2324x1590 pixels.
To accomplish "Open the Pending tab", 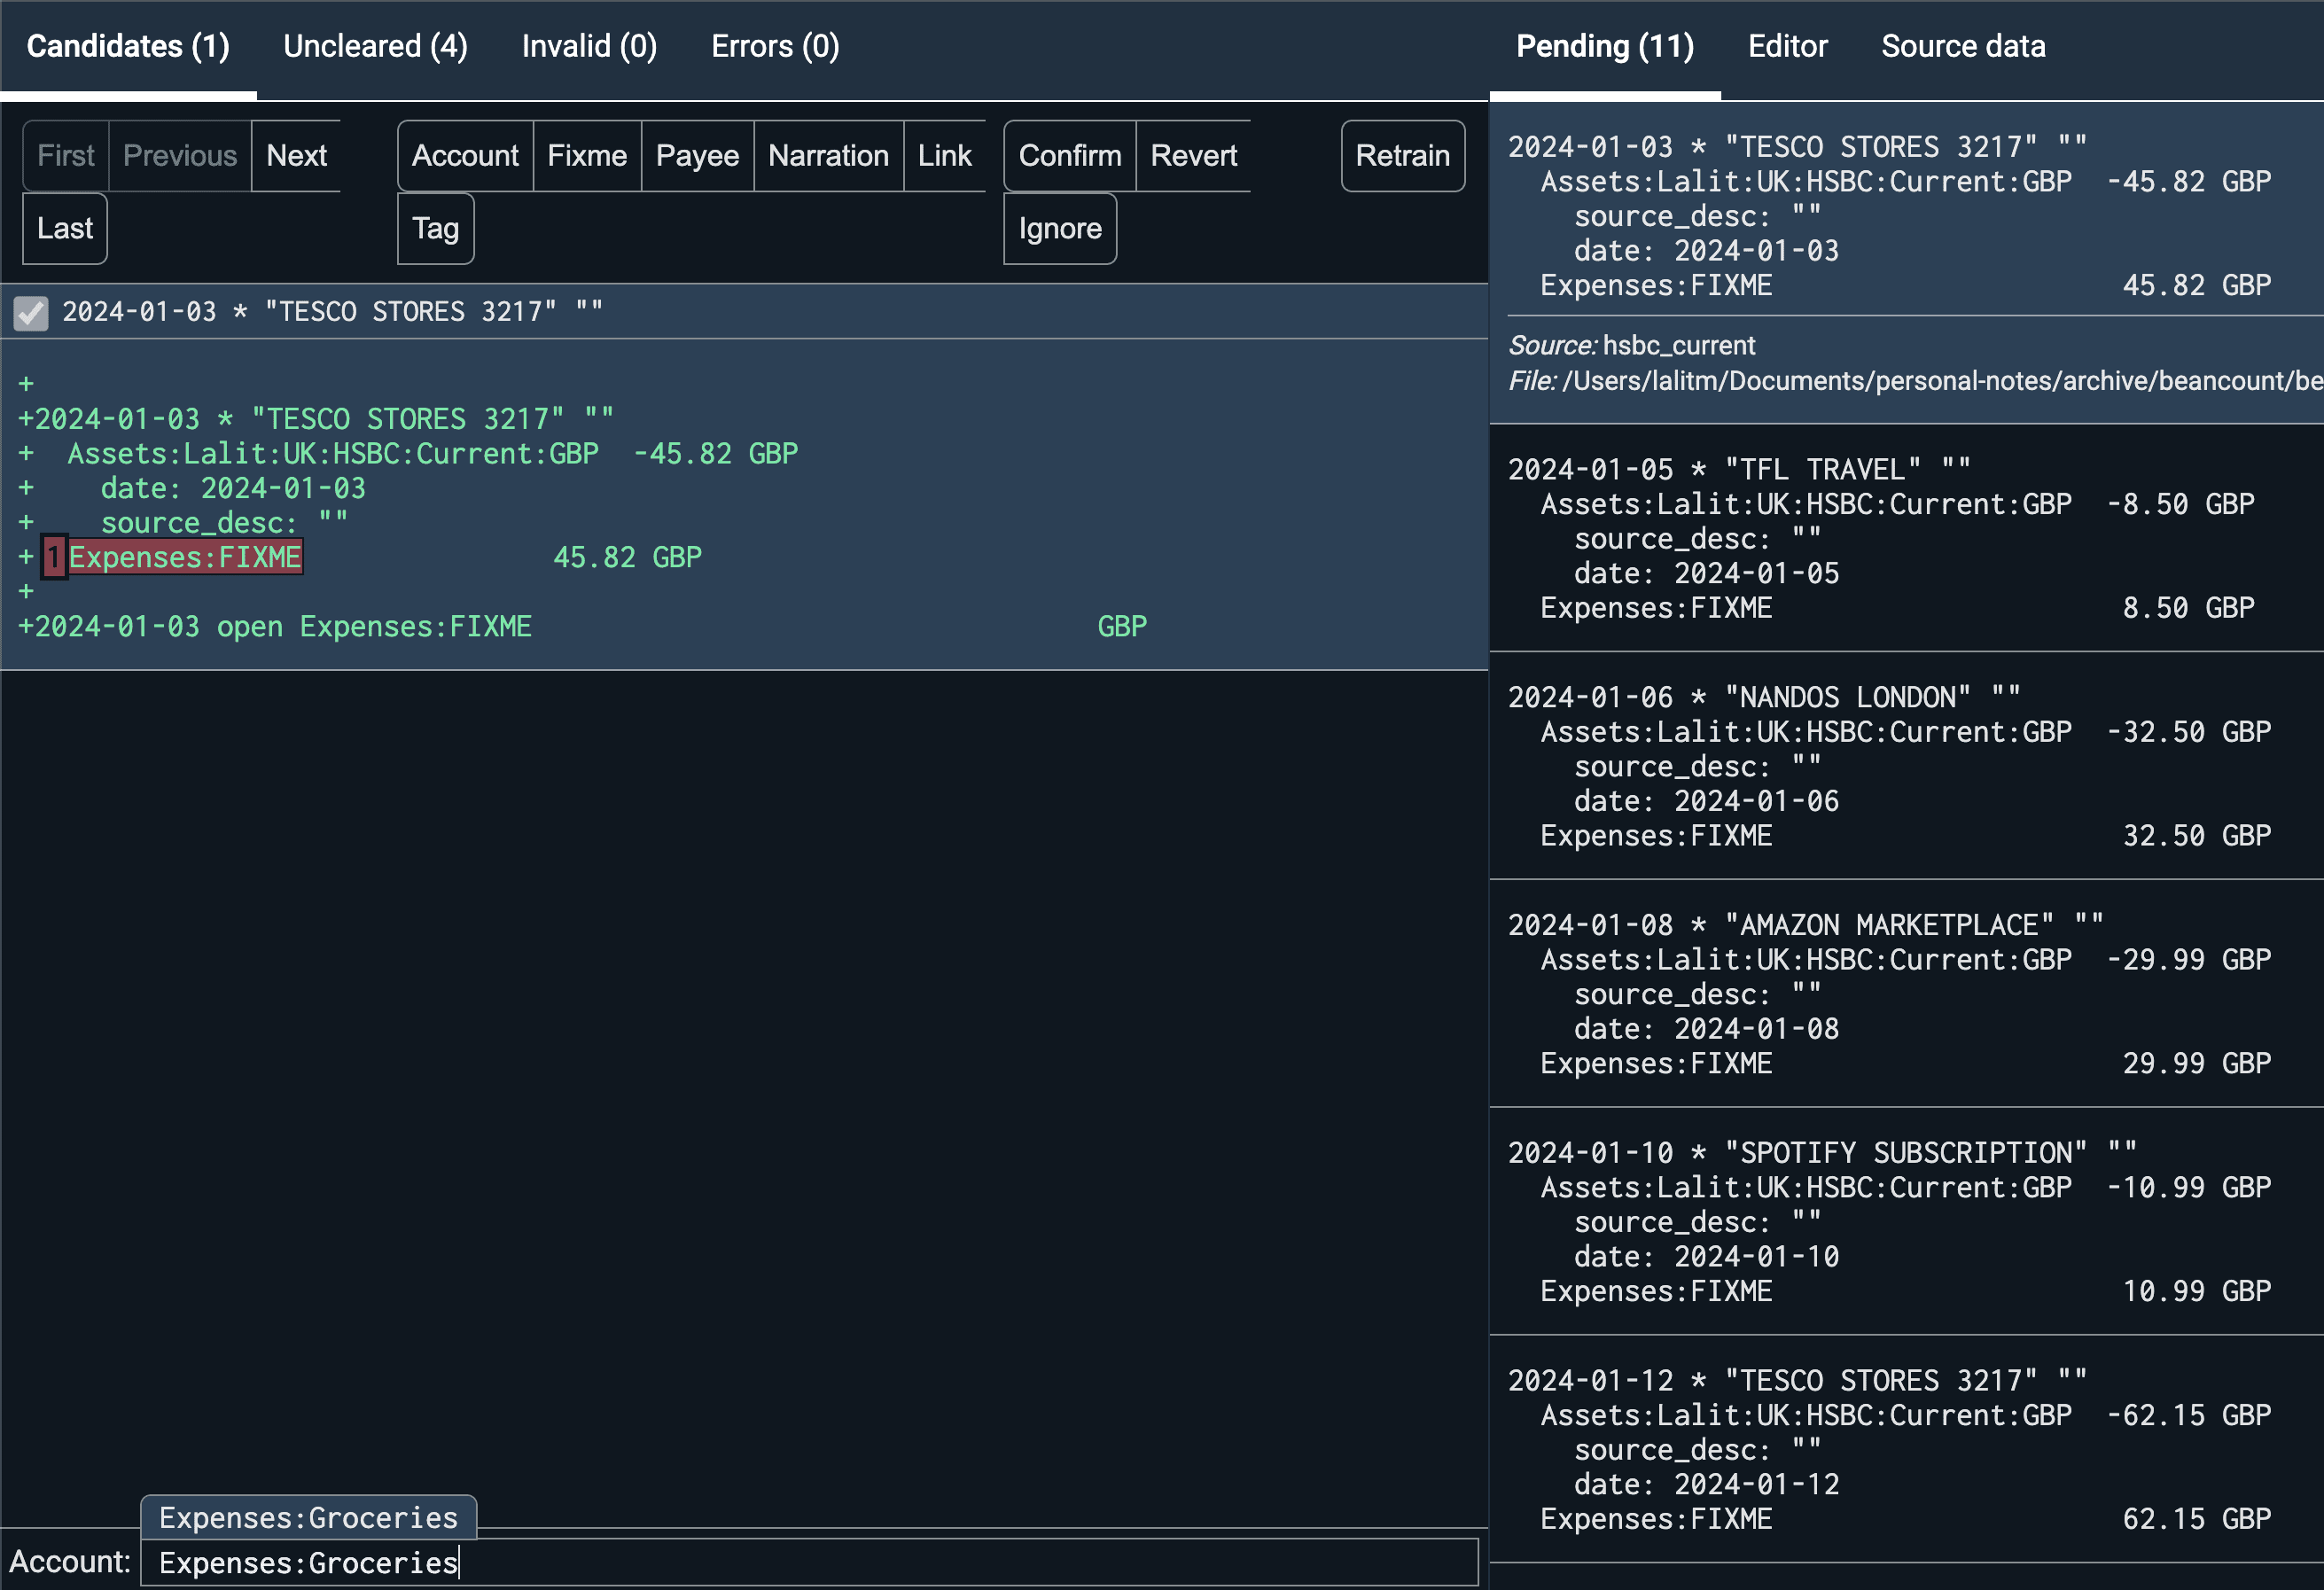I will point(1604,45).
